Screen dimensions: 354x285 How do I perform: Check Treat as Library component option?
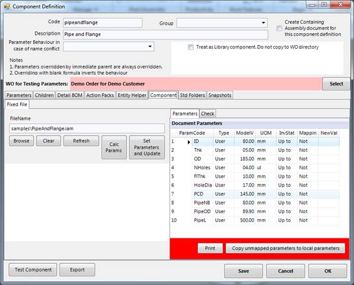[x=191, y=47]
